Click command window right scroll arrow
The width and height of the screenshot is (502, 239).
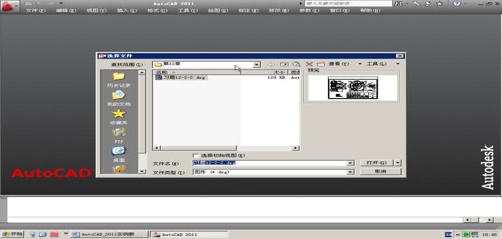tap(489, 220)
